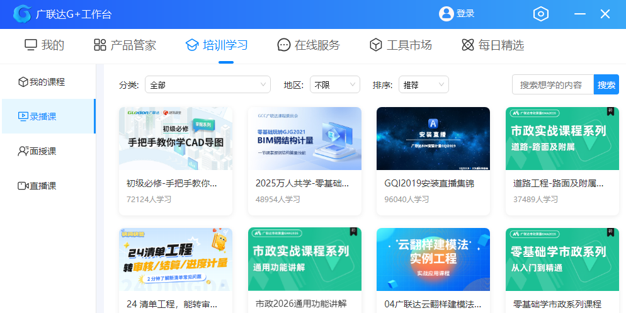The height and width of the screenshot is (313, 626).
Task: Click the title 初级必修-手把手教你...
Action: [172, 184]
